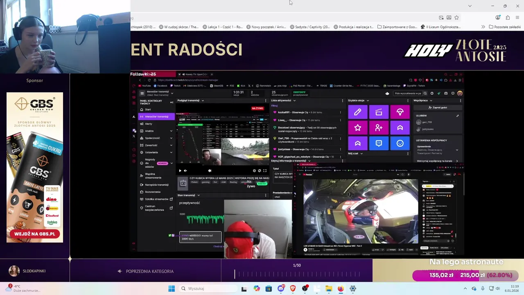The image size is (524, 295).
Task: Click the HOLY logo in the header
Action: click(x=429, y=51)
